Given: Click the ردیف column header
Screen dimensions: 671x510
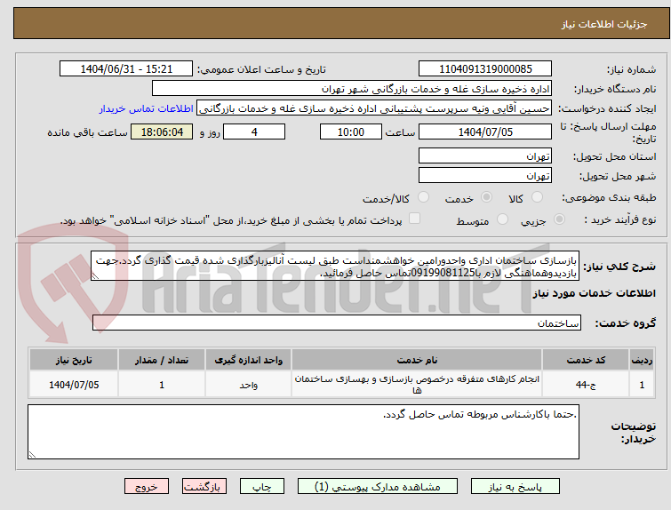Looking at the screenshot, I should 642,360.
